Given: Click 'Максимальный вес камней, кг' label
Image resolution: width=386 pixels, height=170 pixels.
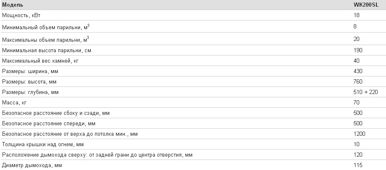Looking at the screenshot, I should 40,61.
